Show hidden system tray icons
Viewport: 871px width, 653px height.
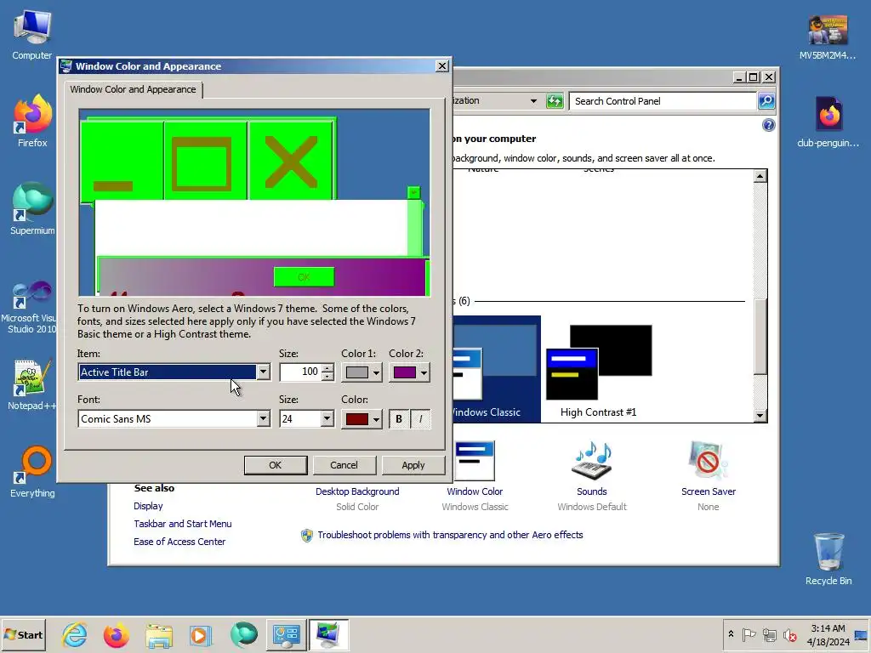731,634
